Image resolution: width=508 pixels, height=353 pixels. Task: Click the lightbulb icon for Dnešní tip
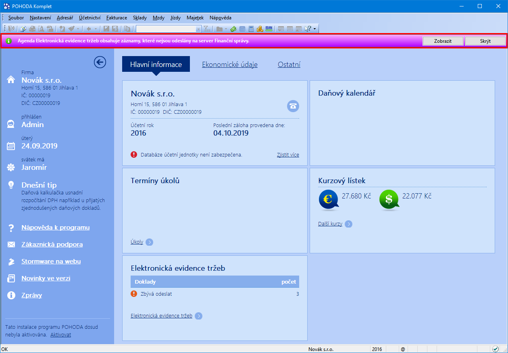point(11,185)
